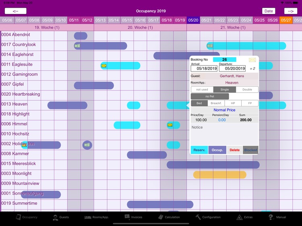Set booking to Blocked
The height and width of the screenshot is (226, 302).
click(x=250, y=150)
